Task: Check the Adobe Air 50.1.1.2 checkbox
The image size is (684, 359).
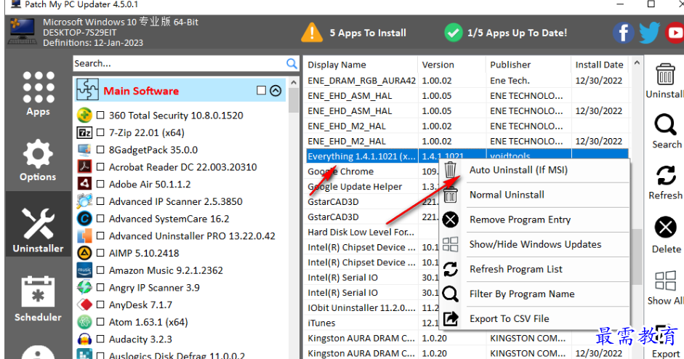Action: tap(100, 184)
